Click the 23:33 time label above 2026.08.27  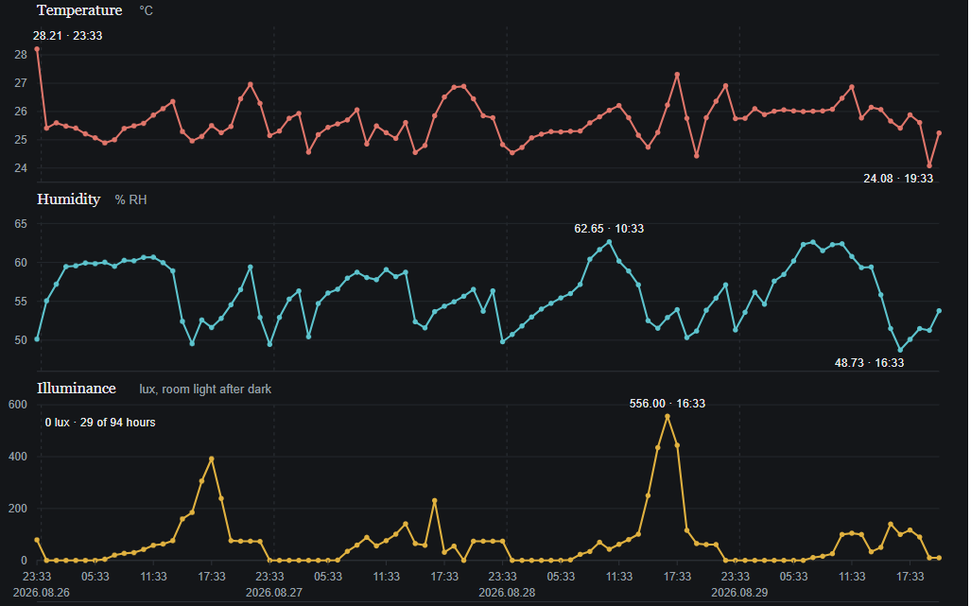click(x=270, y=577)
